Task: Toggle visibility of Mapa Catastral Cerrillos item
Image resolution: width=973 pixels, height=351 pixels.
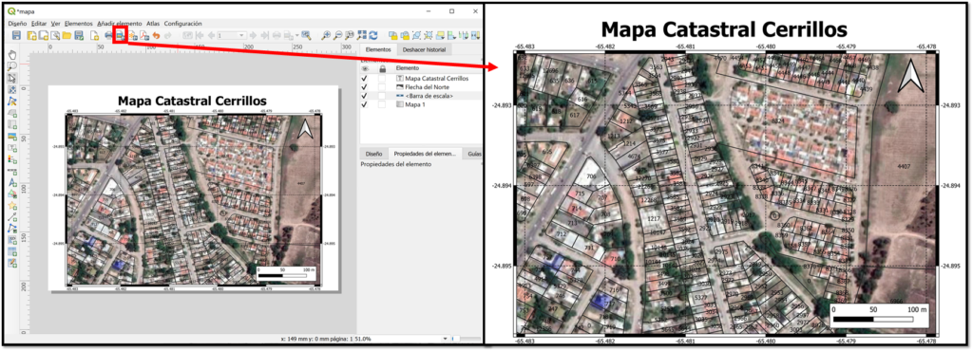Action: 365,79
